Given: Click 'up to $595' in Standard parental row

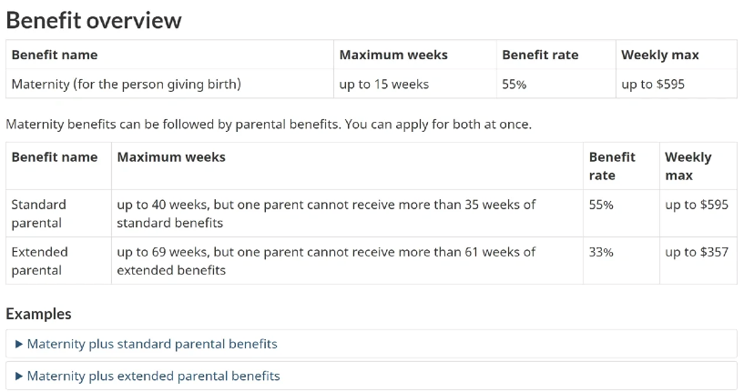Looking at the screenshot, I should (x=697, y=205).
